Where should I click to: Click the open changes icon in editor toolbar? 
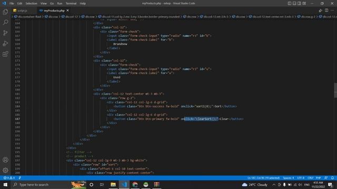tap(321, 10)
